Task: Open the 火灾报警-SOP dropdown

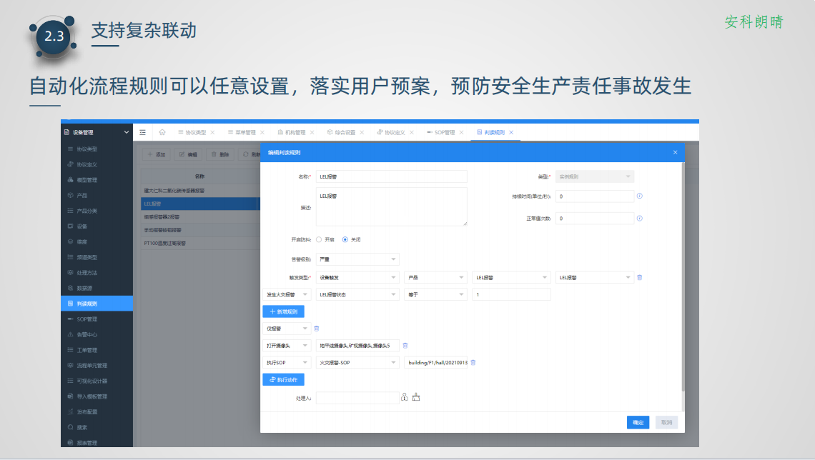Action: (357, 363)
